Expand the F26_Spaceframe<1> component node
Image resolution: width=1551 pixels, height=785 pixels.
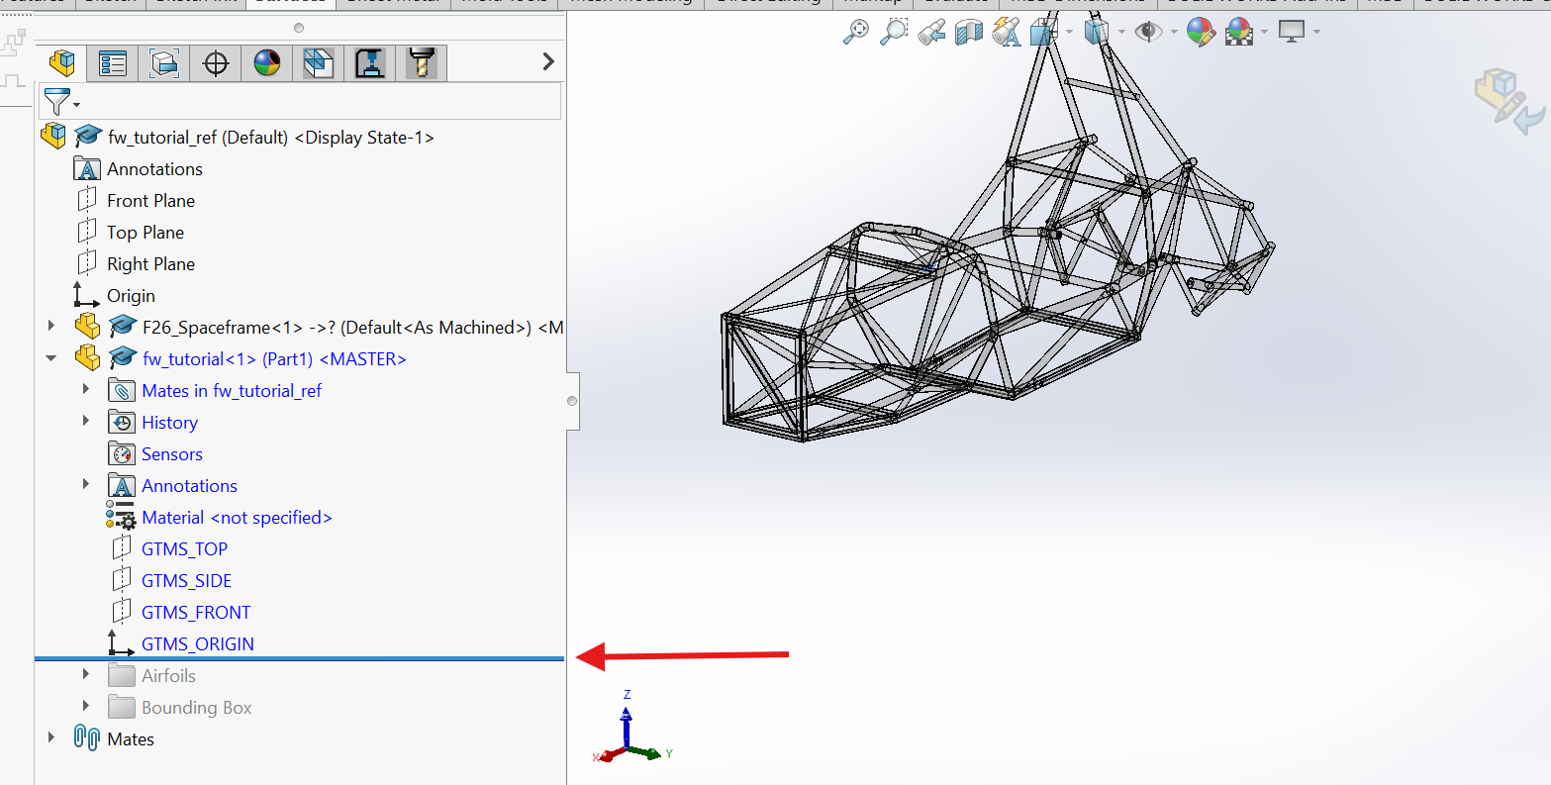(x=51, y=327)
